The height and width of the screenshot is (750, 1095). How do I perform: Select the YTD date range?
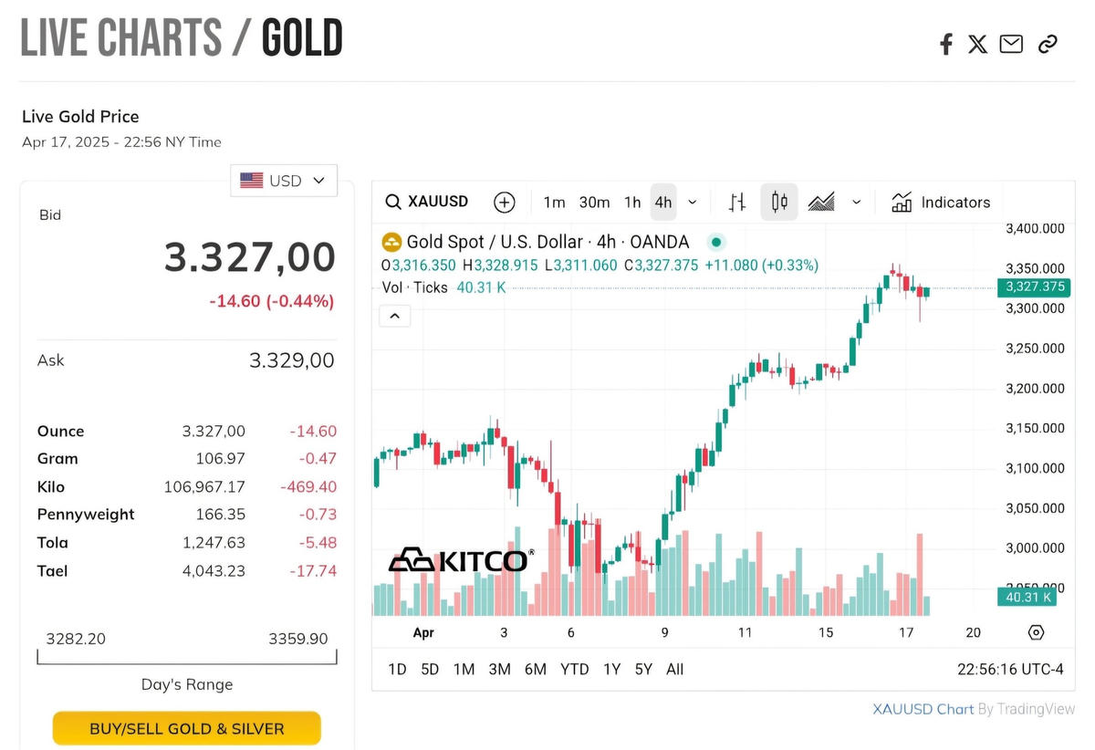tap(574, 669)
